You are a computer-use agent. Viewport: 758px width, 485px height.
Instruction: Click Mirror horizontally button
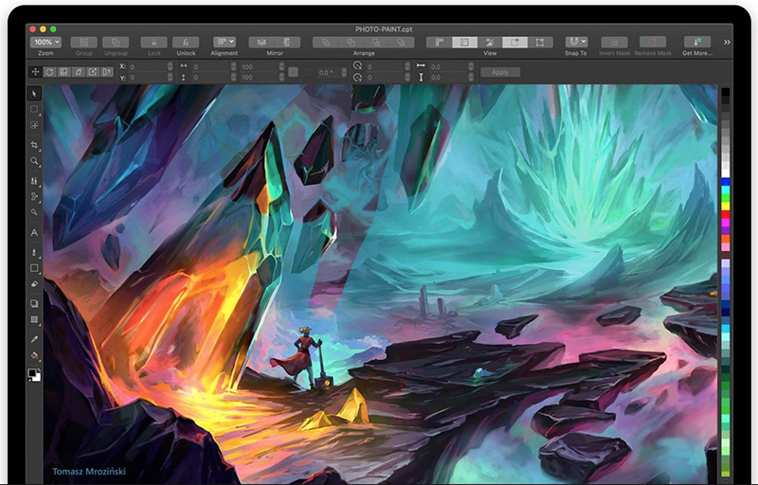pos(262,42)
